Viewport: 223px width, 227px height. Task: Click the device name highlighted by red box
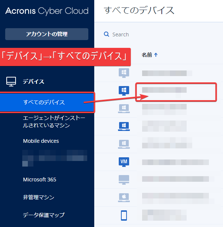pyautogui.click(x=164, y=90)
